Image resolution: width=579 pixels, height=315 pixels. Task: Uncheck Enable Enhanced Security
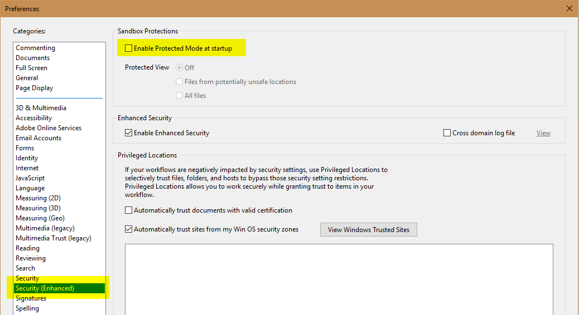tap(129, 133)
